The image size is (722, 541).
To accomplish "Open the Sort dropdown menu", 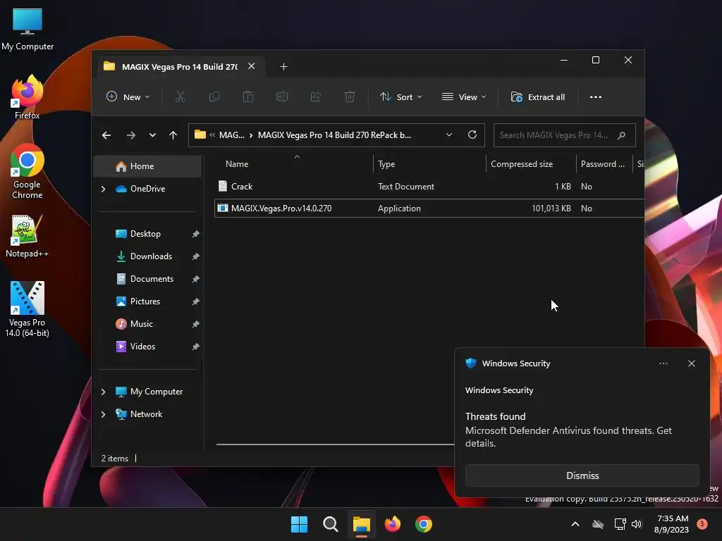I will click(400, 97).
